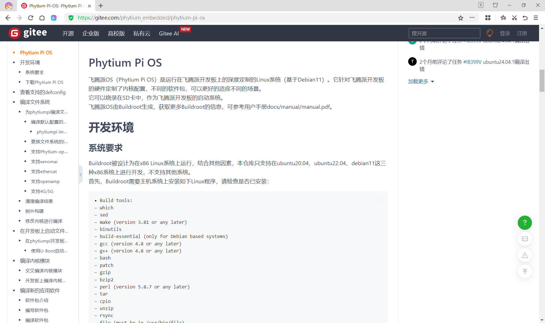The image size is (545, 323).
Task: Click the Gitee logo
Action: tap(28, 33)
